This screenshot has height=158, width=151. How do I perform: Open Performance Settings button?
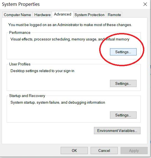123,52
